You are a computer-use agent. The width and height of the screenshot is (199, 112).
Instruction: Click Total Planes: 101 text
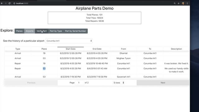point(95,15)
